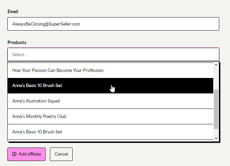Click the dropdown list scroll-up arrow

pos(216,65)
